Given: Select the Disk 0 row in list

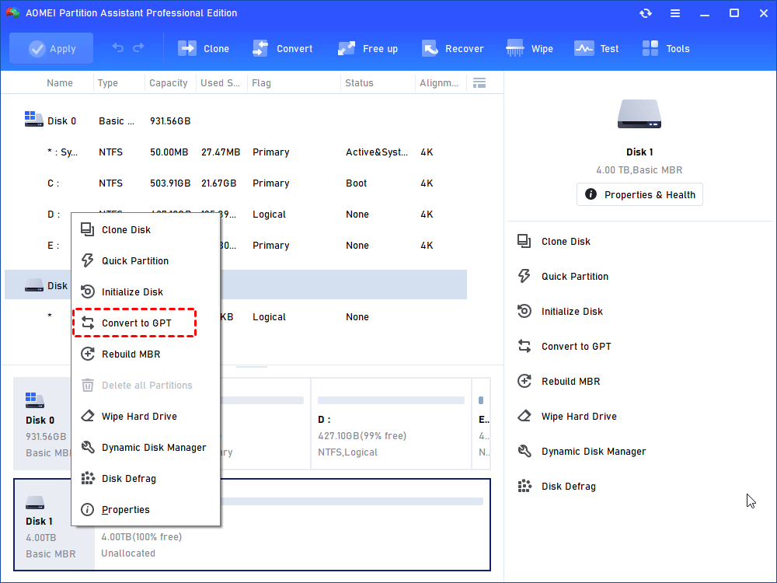Looking at the screenshot, I should (x=236, y=121).
